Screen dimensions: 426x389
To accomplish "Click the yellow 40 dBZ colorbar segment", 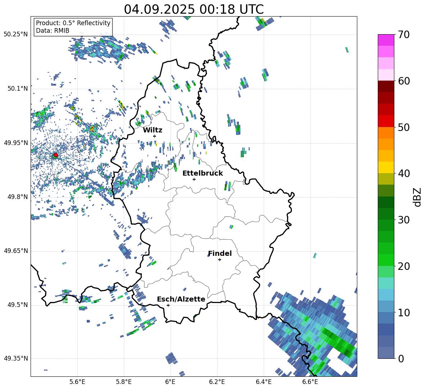I will pyautogui.click(x=386, y=167).
